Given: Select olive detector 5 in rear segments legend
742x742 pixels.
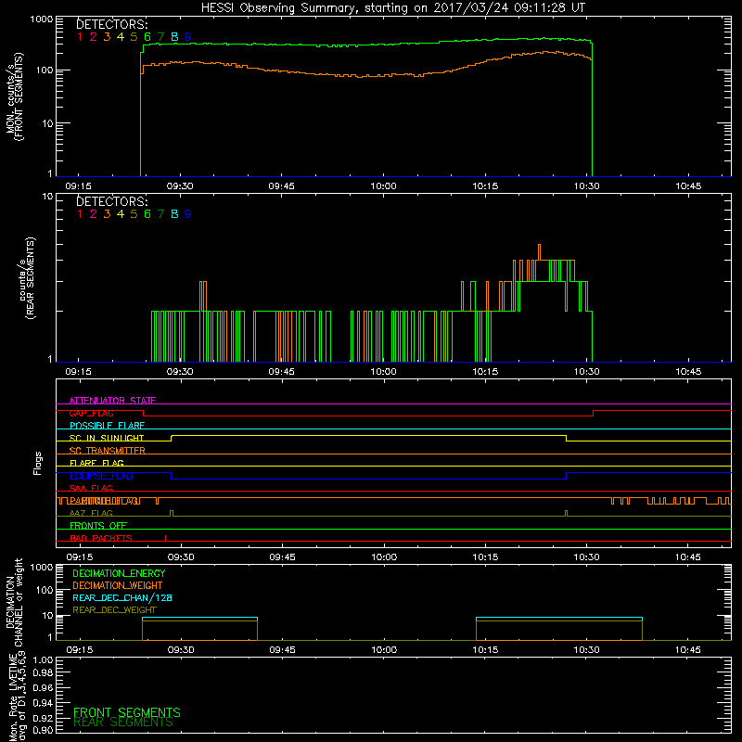Looking at the screenshot, I should point(134,214).
